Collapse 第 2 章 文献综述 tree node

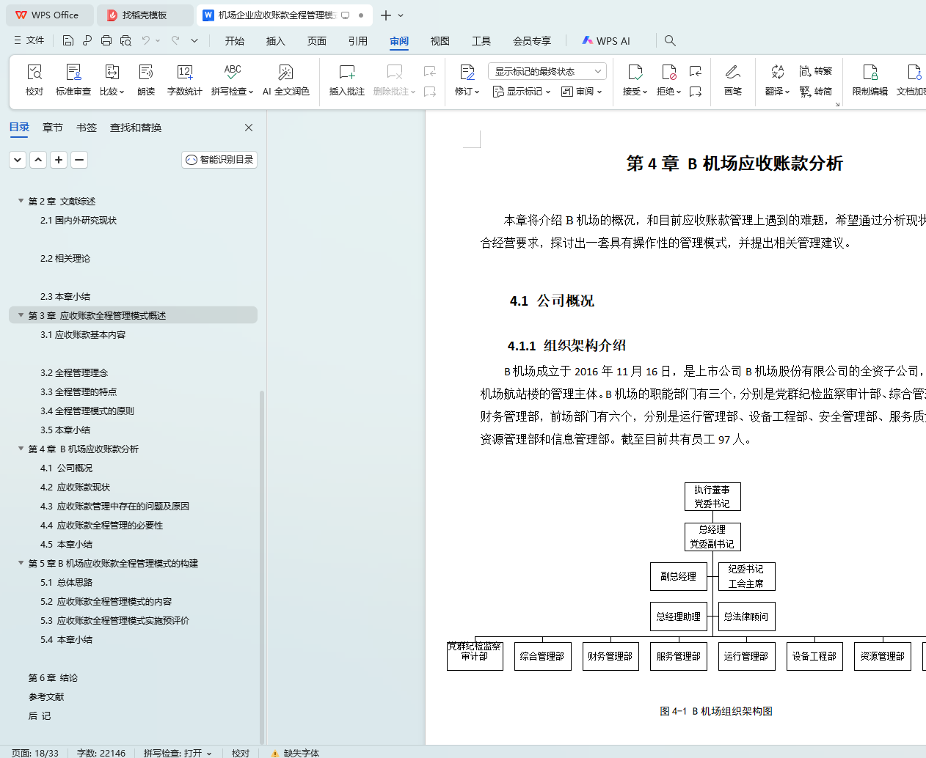21,201
